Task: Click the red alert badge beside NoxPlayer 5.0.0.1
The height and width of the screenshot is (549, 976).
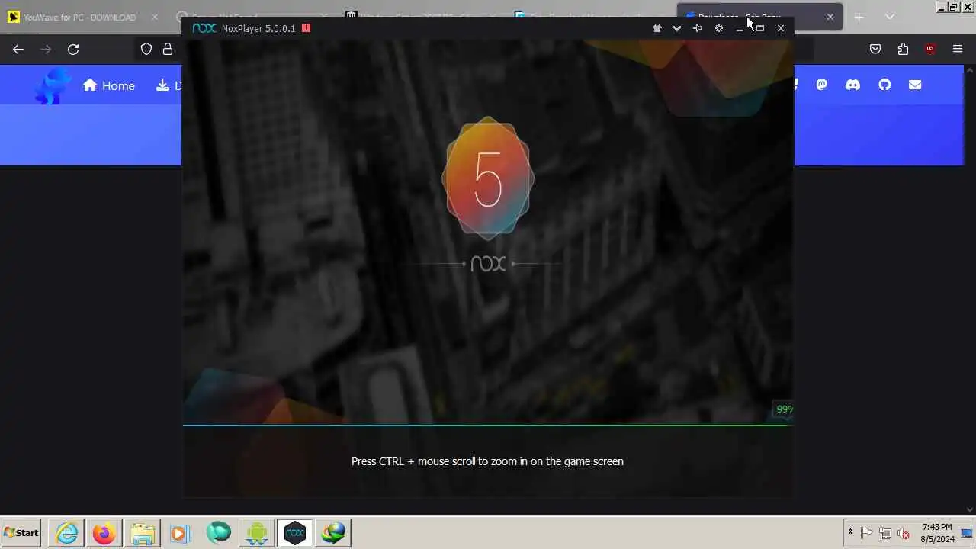Action: [x=306, y=28]
